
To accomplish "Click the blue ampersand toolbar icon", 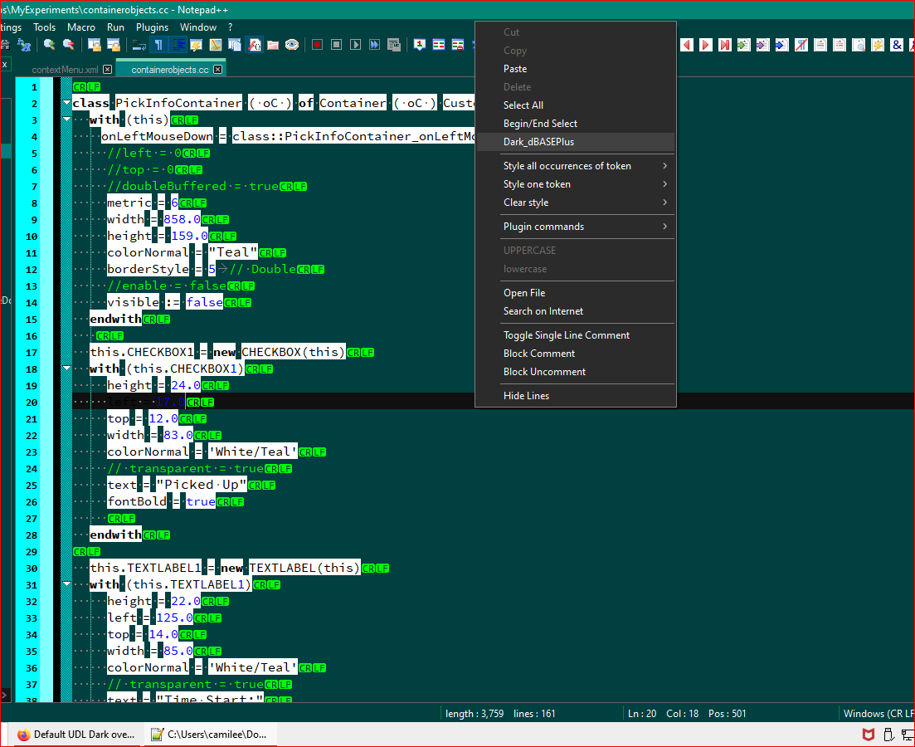I will coord(897,45).
